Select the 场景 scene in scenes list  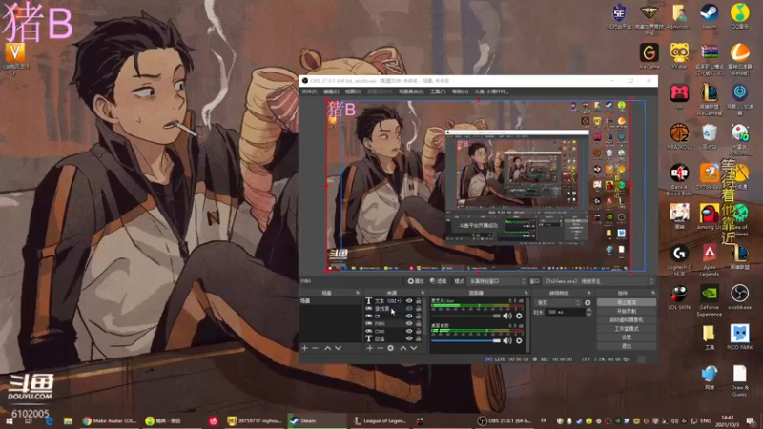330,301
